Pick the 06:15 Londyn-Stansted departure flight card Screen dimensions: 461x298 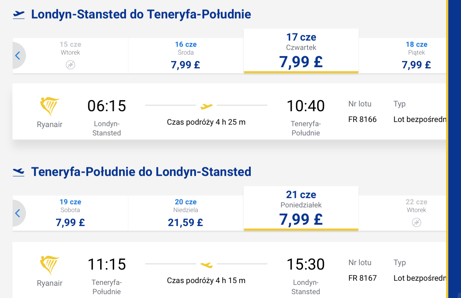pos(229,111)
